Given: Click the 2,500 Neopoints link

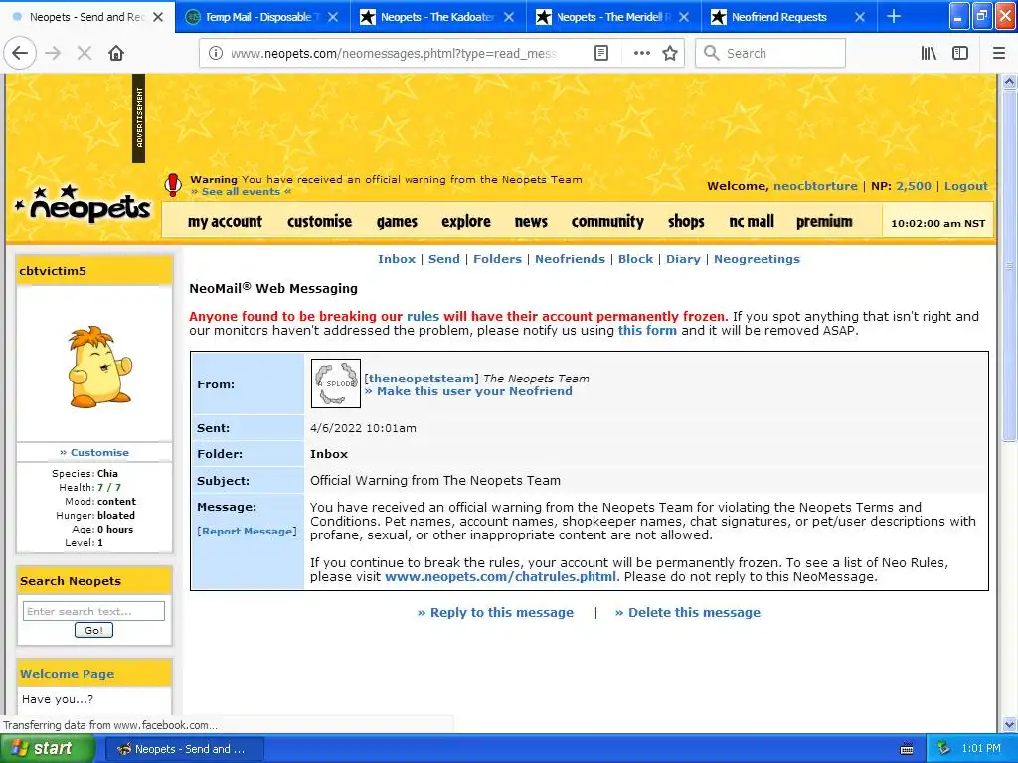Looking at the screenshot, I should coord(914,186).
